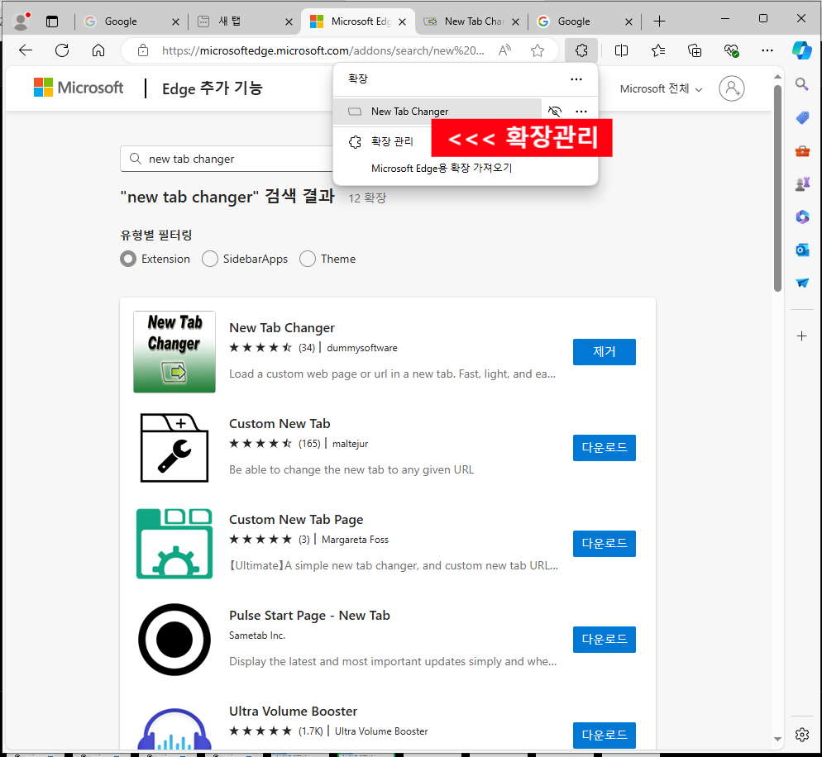Switch to the 새 탭 tab
This screenshot has width=822, height=757.
[x=231, y=21]
